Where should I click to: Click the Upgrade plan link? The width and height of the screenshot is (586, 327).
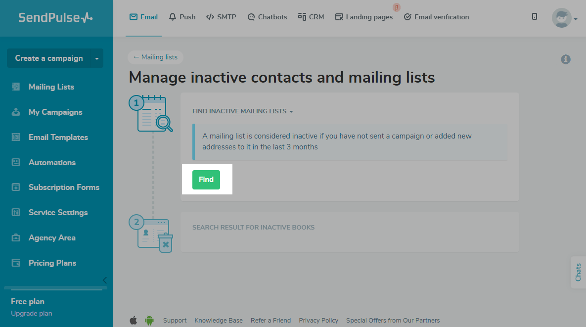click(31, 313)
